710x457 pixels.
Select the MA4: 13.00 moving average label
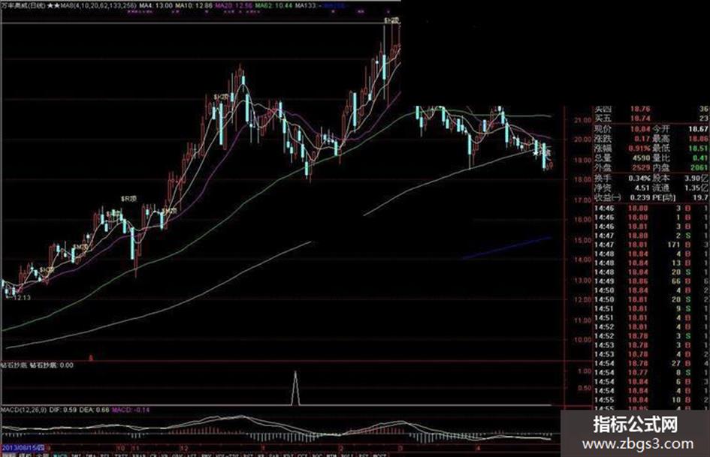point(156,6)
